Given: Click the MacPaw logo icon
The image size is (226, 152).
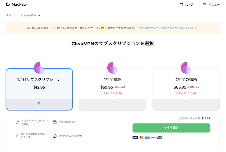Looking at the screenshot, I should (8, 5).
